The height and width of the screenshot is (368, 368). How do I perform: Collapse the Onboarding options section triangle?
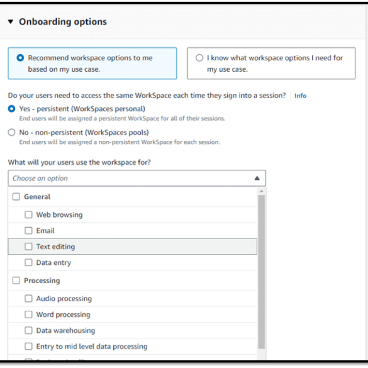point(11,22)
